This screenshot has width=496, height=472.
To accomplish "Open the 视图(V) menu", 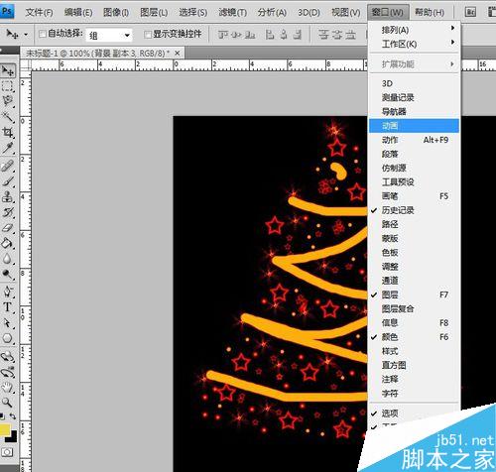I will coord(346,13).
